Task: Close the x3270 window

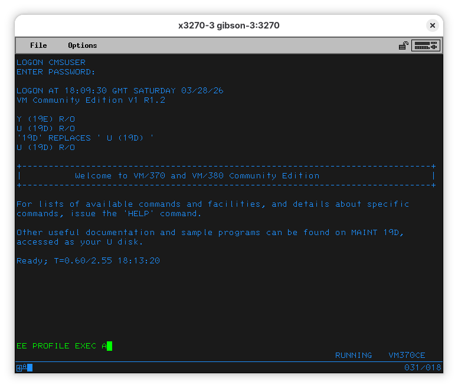Action: (433, 25)
